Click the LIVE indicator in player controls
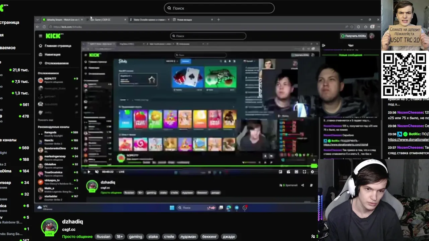The width and height of the screenshot is (429, 241). 121,172
